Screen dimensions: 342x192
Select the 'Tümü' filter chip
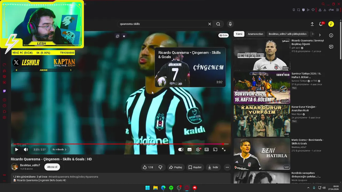[x=239, y=34]
